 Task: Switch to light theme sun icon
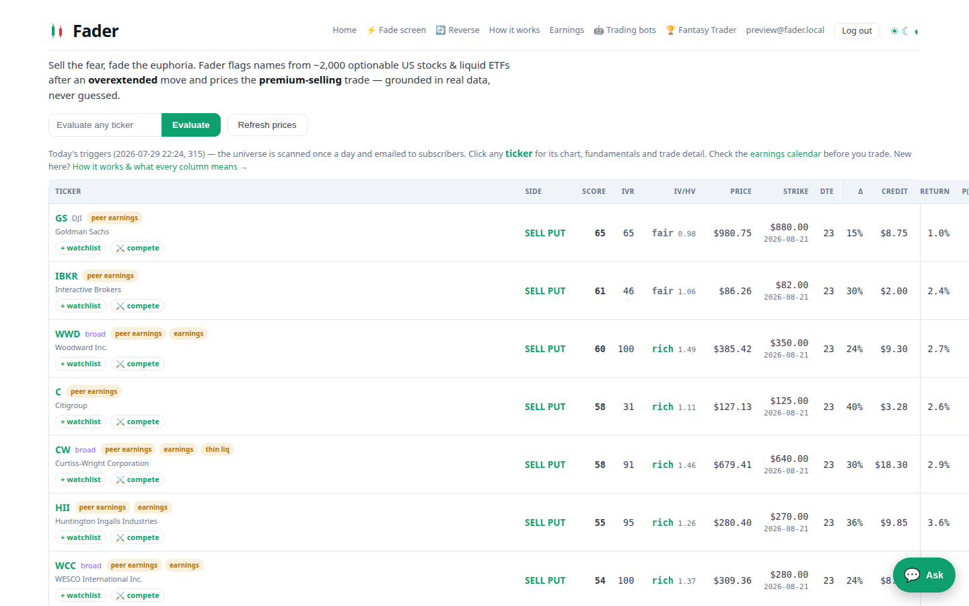(x=894, y=31)
